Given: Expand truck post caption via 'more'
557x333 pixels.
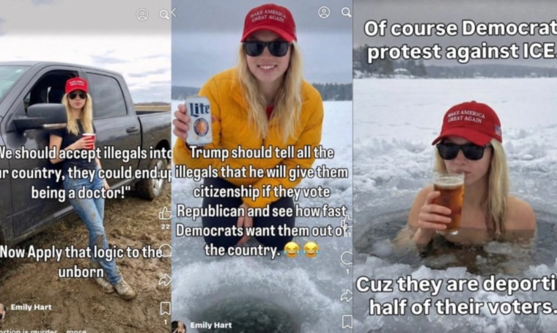Looking at the screenshot, I should [x=76, y=331].
